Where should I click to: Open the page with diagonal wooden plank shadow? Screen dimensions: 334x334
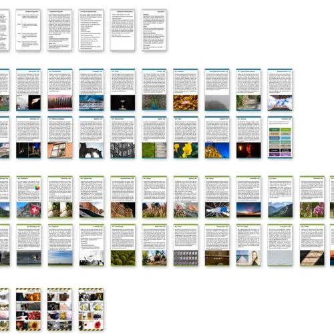pos(312,245)
